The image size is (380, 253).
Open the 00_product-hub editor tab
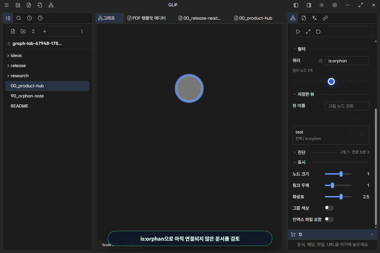click(x=253, y=18)
